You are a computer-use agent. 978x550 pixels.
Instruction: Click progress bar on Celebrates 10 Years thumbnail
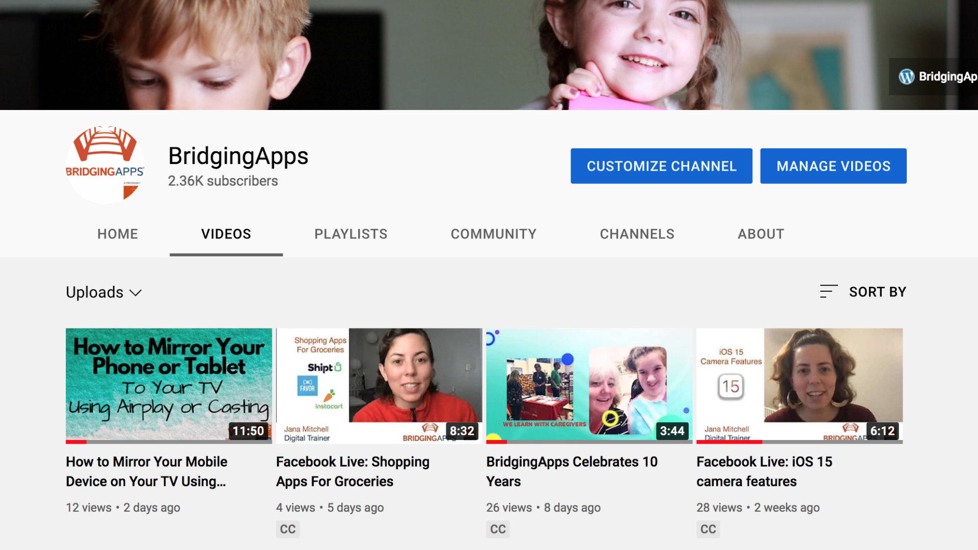click(x=589, y=442)
